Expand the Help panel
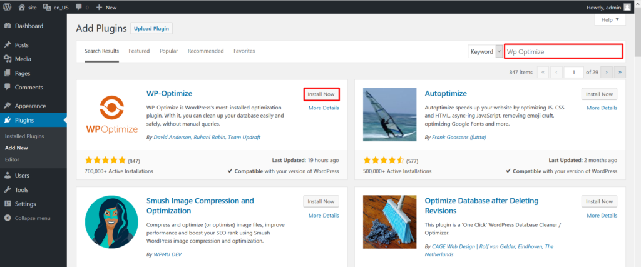Viewport: 641px width, 267px height. coord(610,19)
